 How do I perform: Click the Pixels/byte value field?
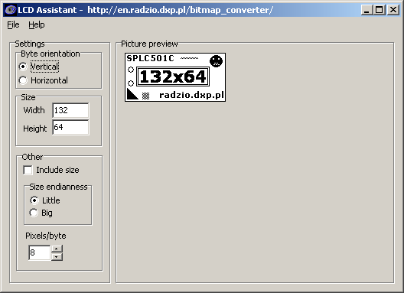pos(40,252)
